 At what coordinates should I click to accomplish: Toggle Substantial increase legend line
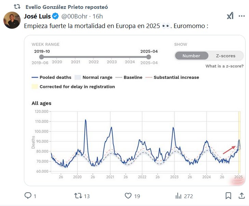pos(173,77)
